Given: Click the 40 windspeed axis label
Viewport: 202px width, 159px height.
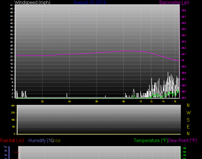Looking at the screenshot, I should point(11,23).
